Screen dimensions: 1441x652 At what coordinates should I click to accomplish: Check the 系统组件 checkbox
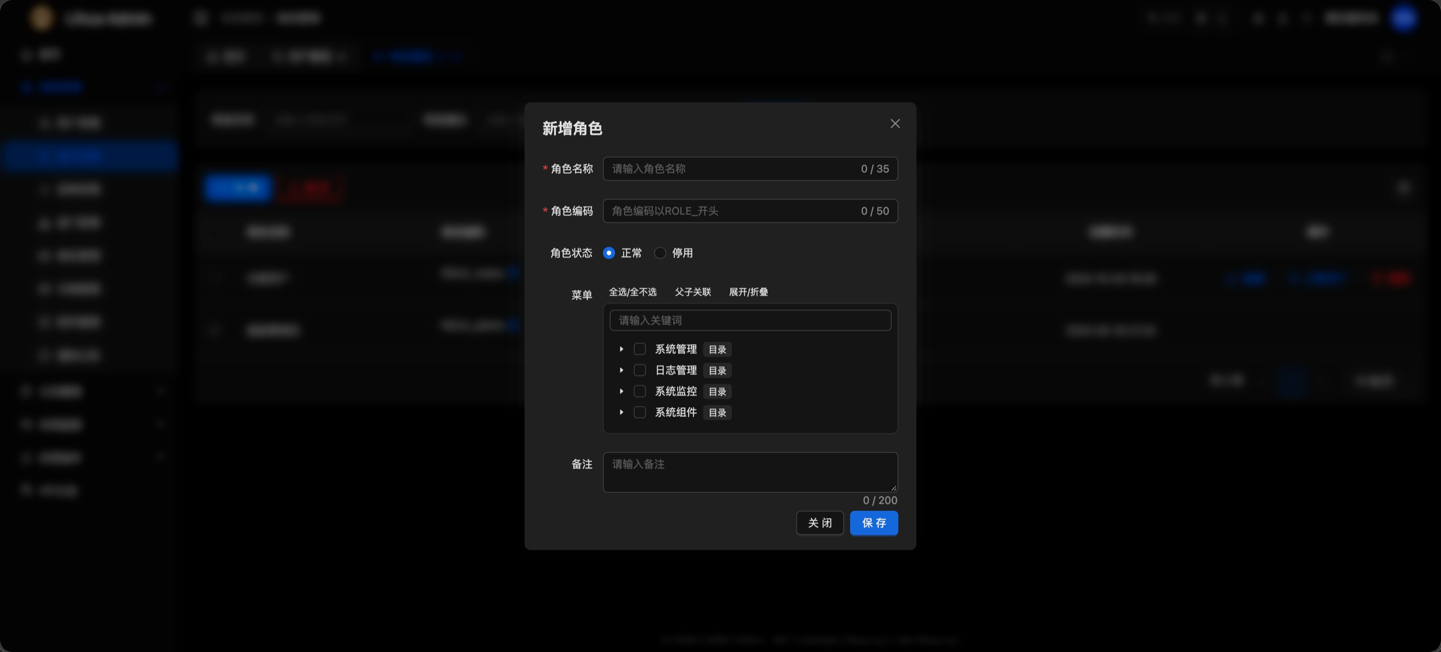point(639,412)
